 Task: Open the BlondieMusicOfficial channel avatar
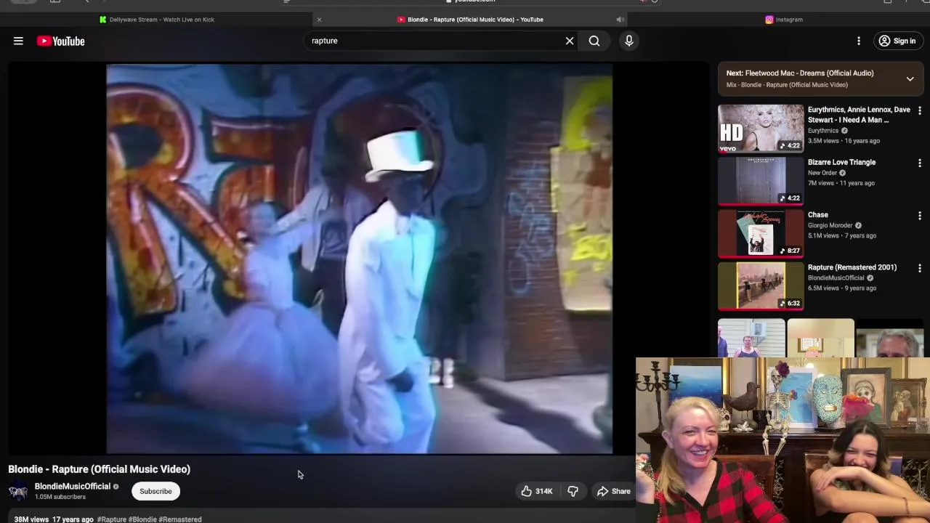[x=18, y=492]
